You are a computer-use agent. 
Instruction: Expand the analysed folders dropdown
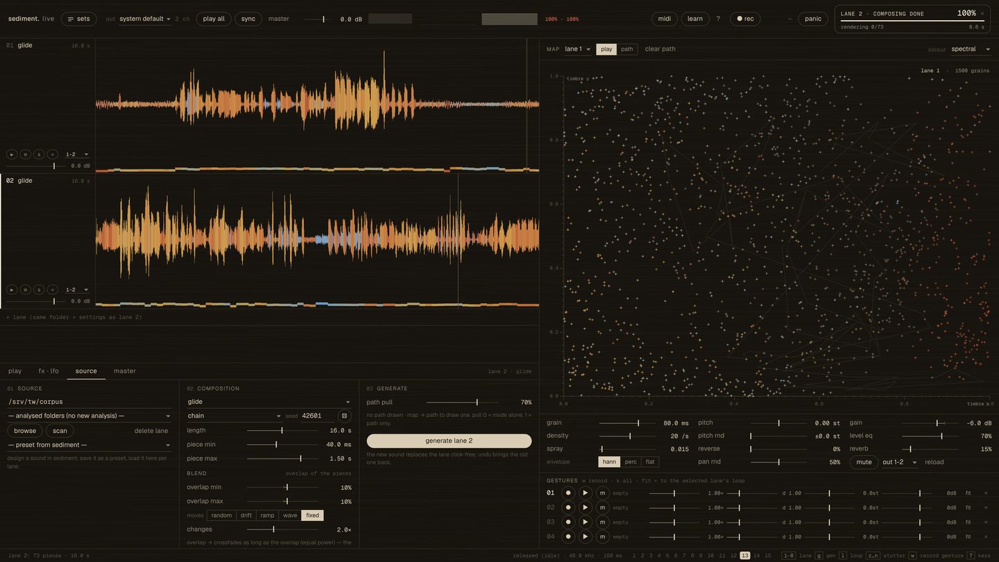[89, 416]
